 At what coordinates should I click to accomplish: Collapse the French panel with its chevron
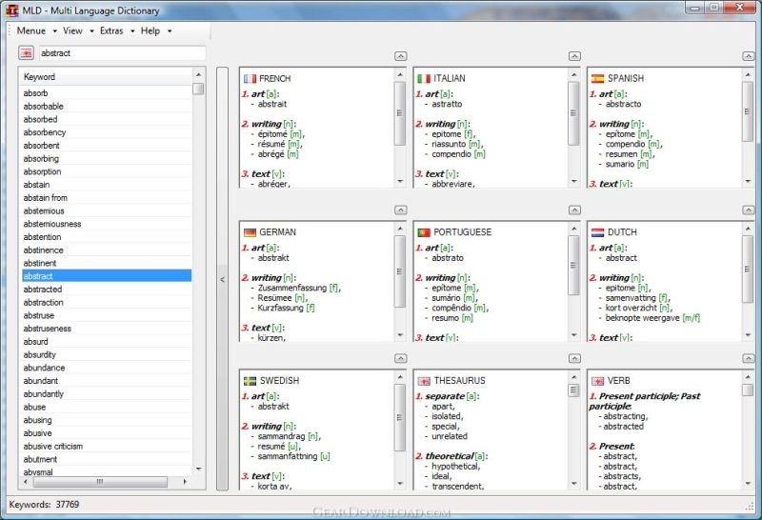(x=400, y=56)
